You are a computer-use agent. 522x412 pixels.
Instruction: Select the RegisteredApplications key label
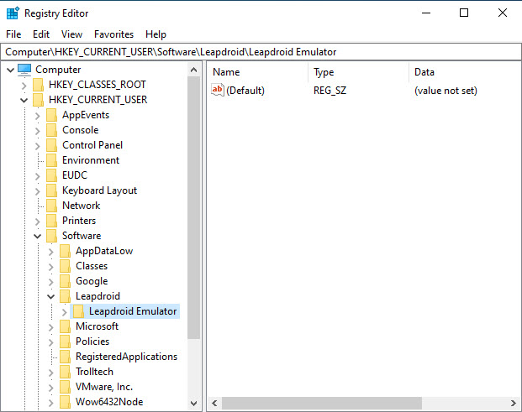(x=126, y=357)
